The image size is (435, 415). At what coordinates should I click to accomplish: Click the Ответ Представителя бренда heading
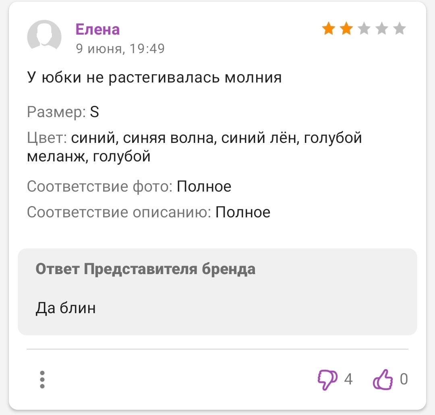pyautogui.click(x=145, y=269)
